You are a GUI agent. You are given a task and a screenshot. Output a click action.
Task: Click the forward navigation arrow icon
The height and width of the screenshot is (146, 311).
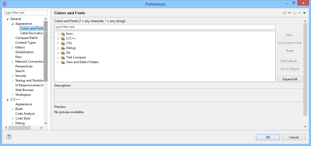pos(295,13)
